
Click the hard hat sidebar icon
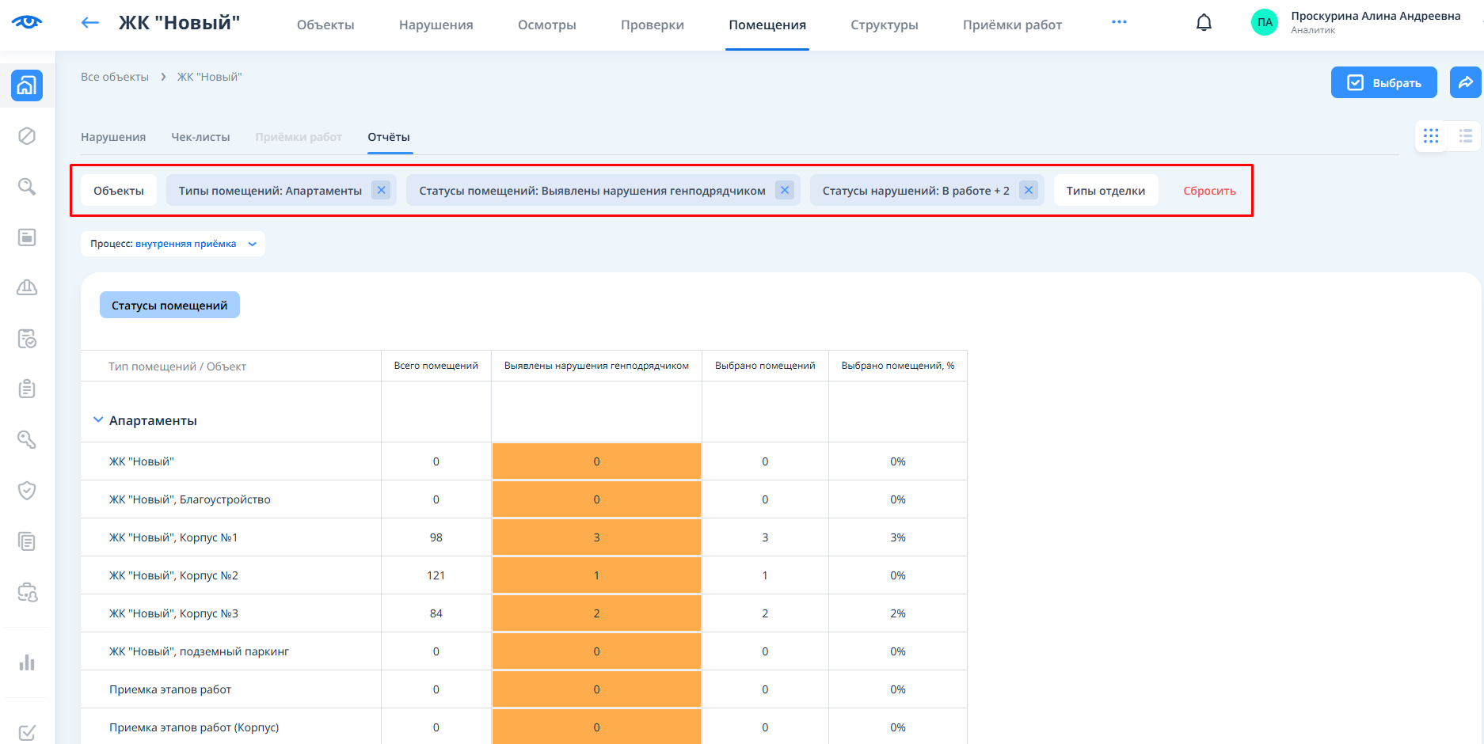(27, 287)
